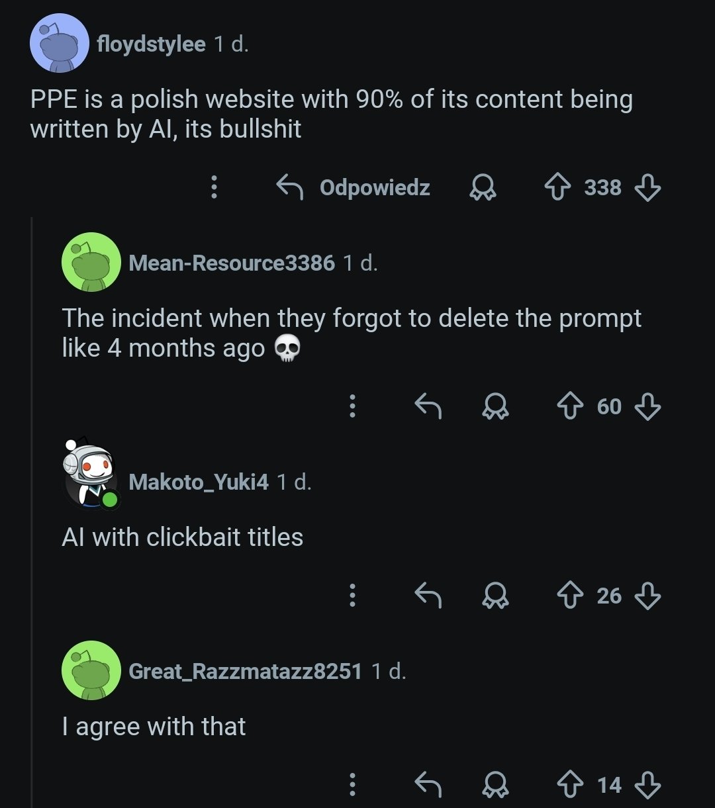Reply to Great_Razzmatazz8251's comment
715x808 pixels.
tap(428, 786)
